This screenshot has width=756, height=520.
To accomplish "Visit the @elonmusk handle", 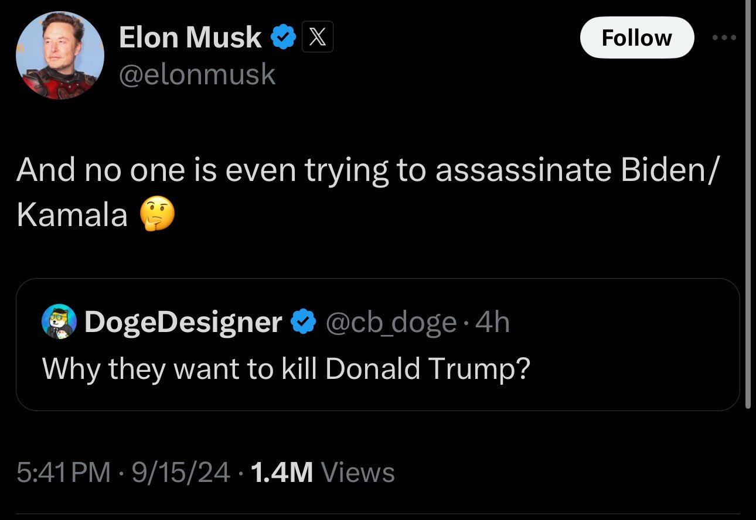I will tap(197, 74).
